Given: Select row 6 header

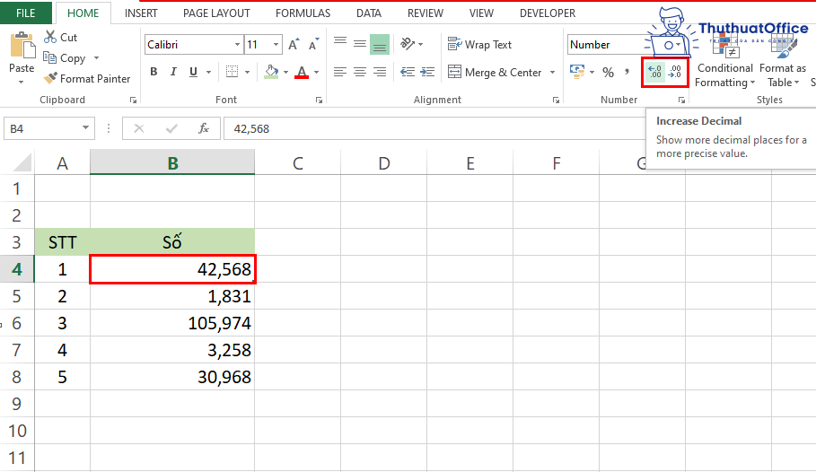Looking at the screenshot, I should pos(17,323).
